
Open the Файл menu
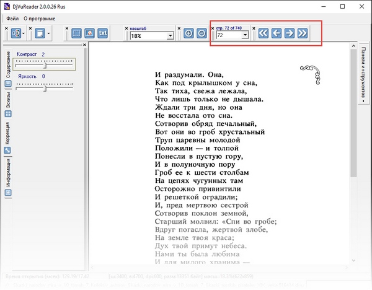click(12, 19)
